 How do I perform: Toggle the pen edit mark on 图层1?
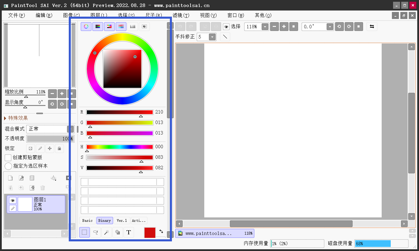(x=13, y=208)
